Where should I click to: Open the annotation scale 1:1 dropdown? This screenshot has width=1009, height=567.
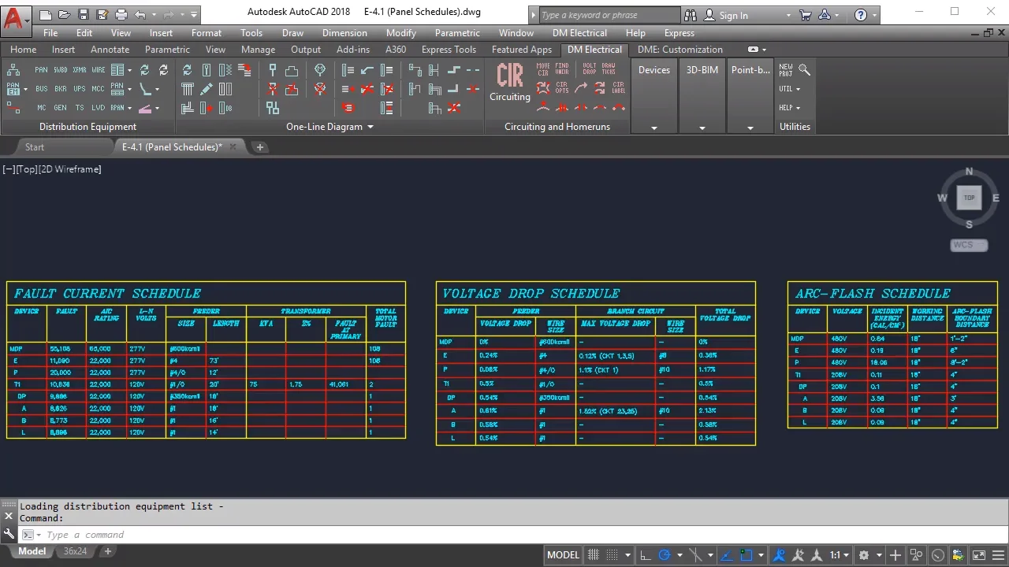tap(839, 555)
